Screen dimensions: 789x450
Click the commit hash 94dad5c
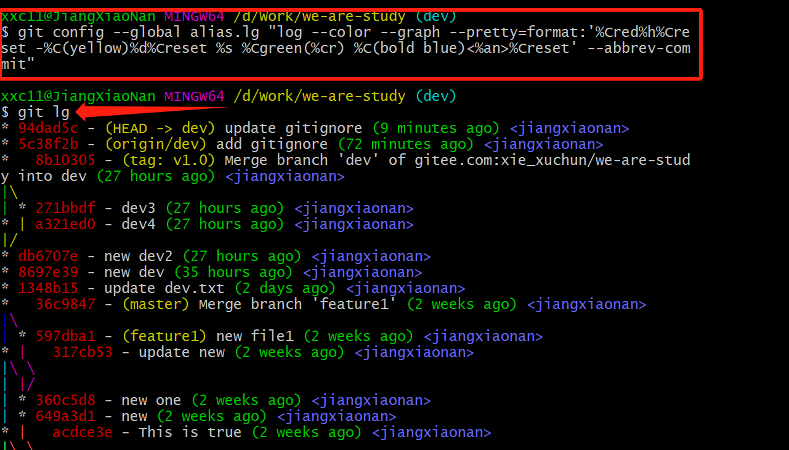(x=48, y=128)
